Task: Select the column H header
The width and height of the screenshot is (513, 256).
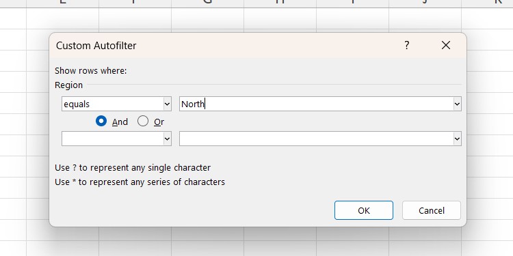Action: (x=280, y=3)
